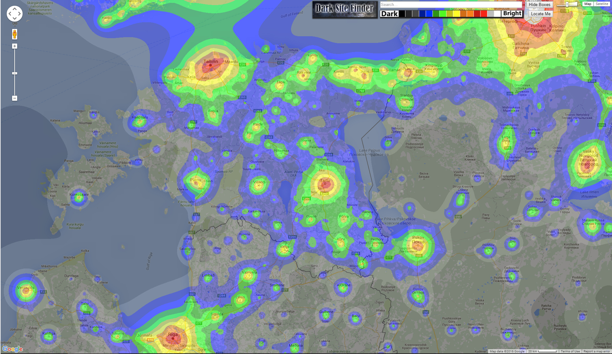The width and height of the screenshot is (612, 354).
Task: Click the E67 road shield near Märjamaa
Action: (x=194, y=122)
